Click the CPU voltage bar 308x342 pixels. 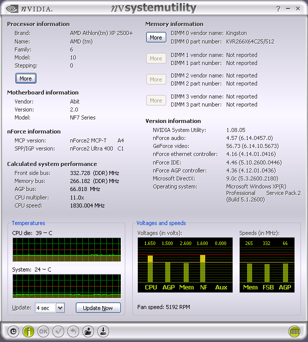pos(150,269)
